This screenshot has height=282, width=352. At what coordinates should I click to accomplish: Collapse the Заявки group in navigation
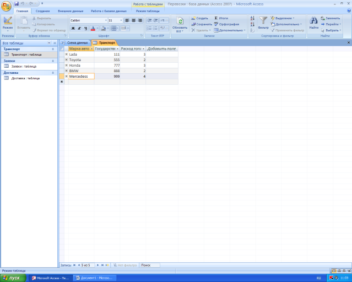click(x=53, y=61)
